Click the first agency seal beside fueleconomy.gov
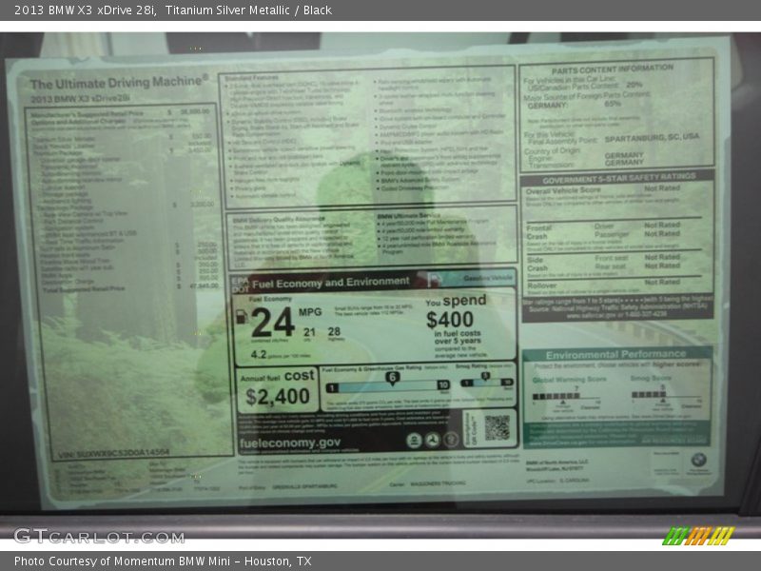The image size is (761, 571). (x=414, y=440)
